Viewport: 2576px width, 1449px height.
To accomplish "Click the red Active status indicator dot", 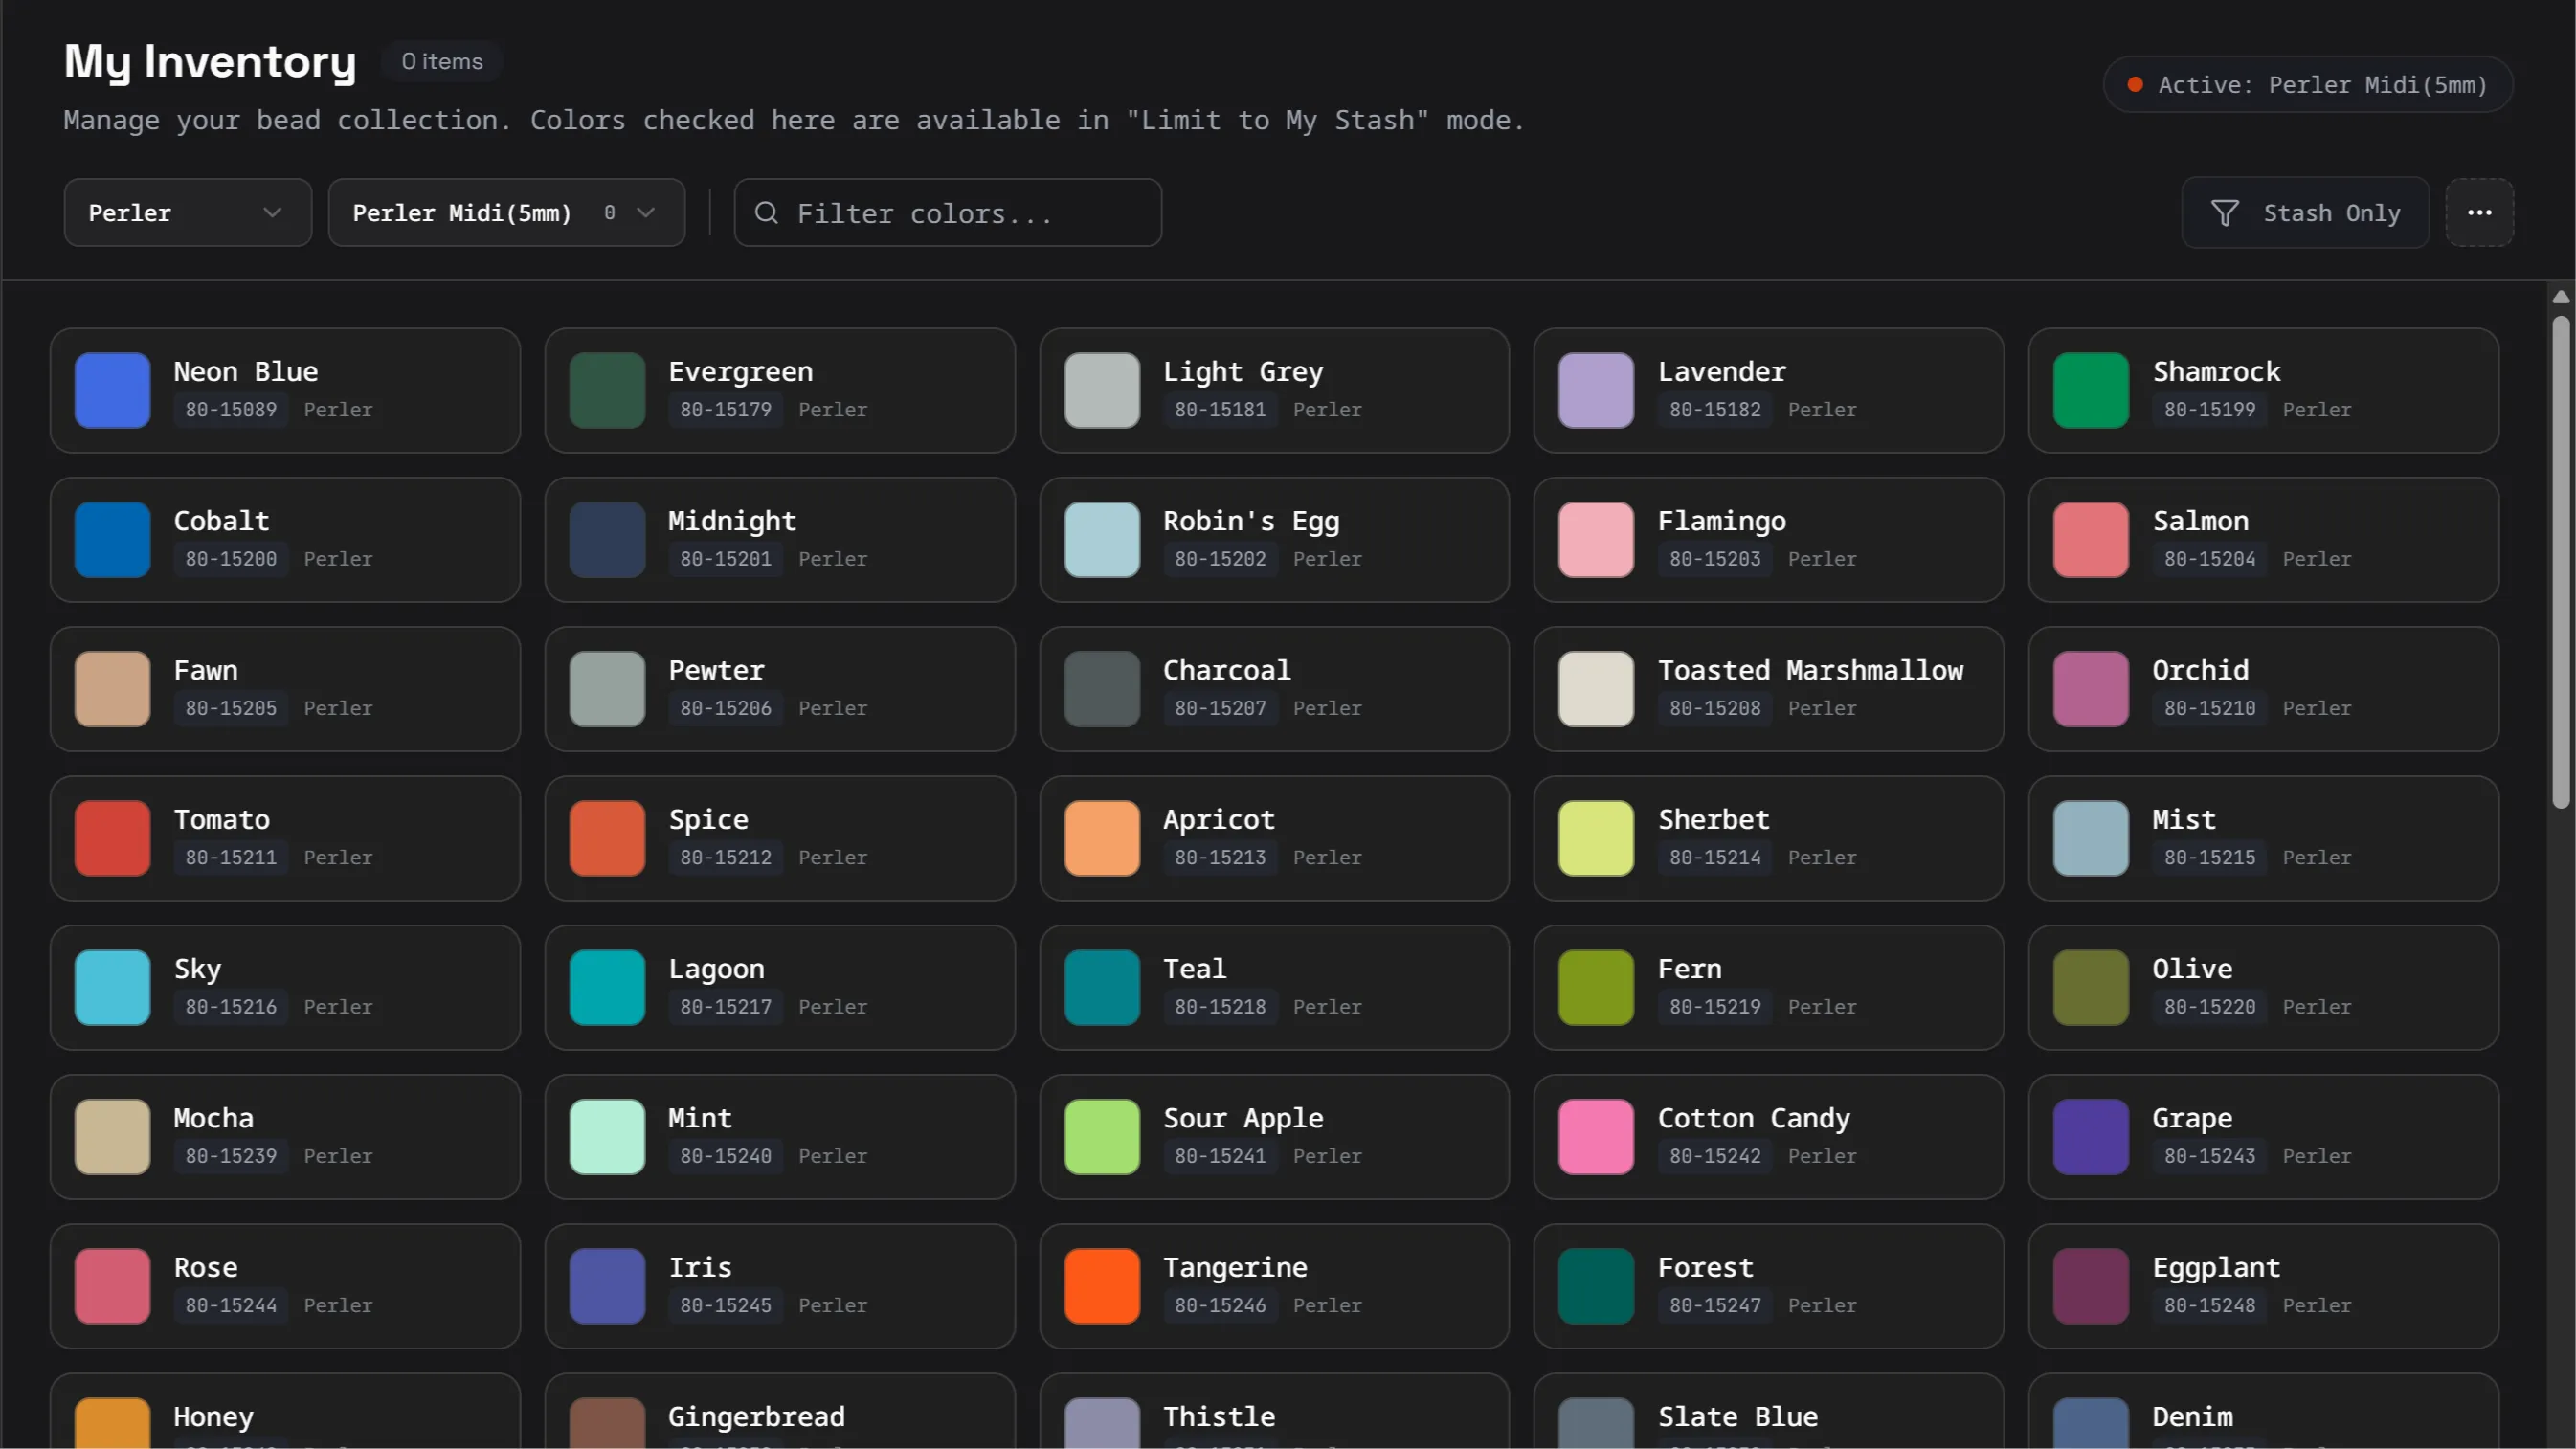I will coord(2136,84).
